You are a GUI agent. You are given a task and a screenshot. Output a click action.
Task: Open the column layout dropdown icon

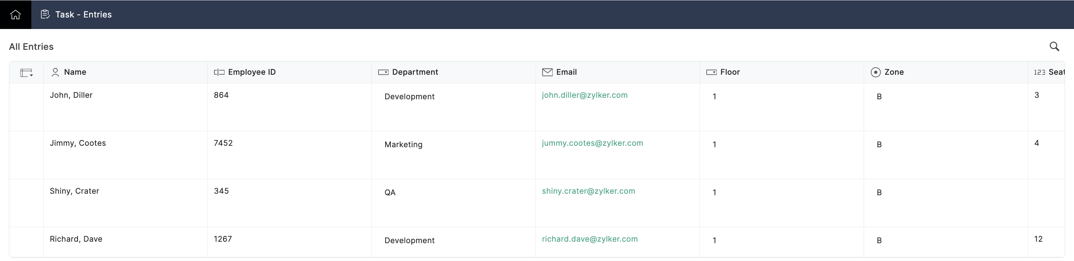(27, 73)
